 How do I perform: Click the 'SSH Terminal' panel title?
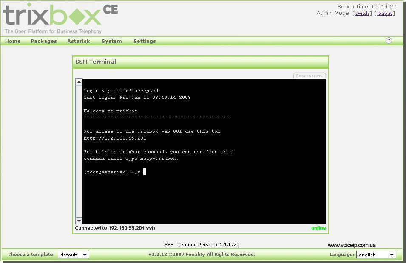click(x=96, y=62)
